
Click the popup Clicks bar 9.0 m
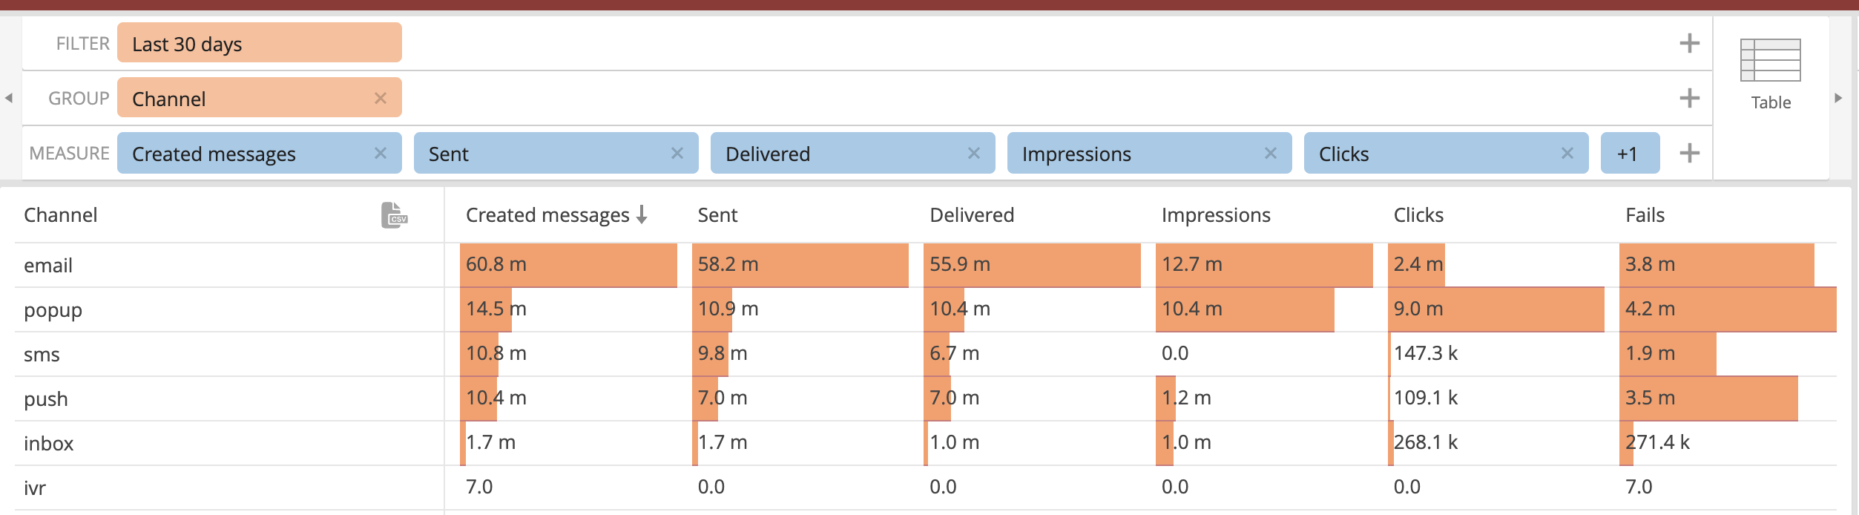click(x=1495, y=309)
